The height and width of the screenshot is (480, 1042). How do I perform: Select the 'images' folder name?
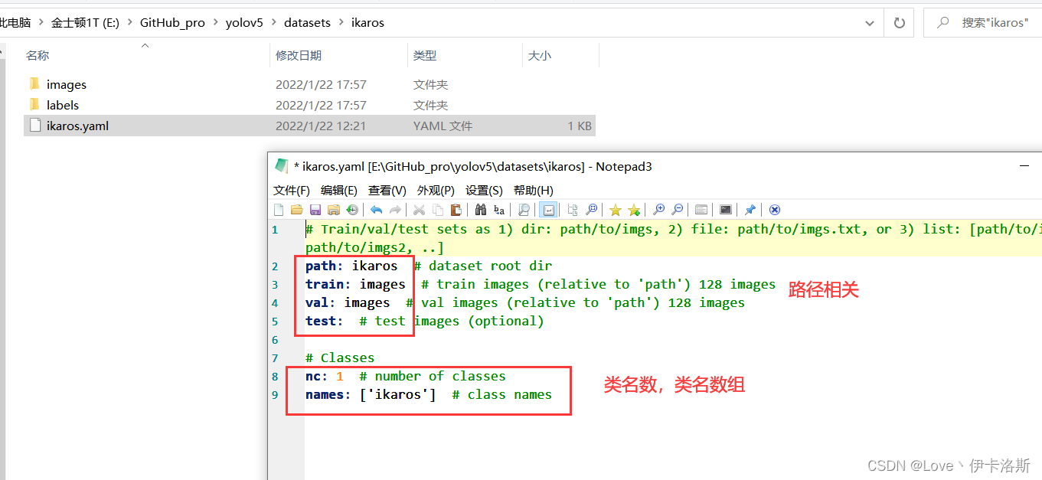click(67, 84)
